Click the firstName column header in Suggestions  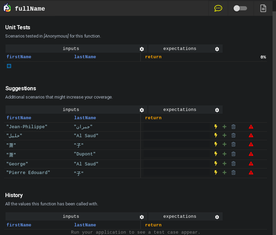19,118
